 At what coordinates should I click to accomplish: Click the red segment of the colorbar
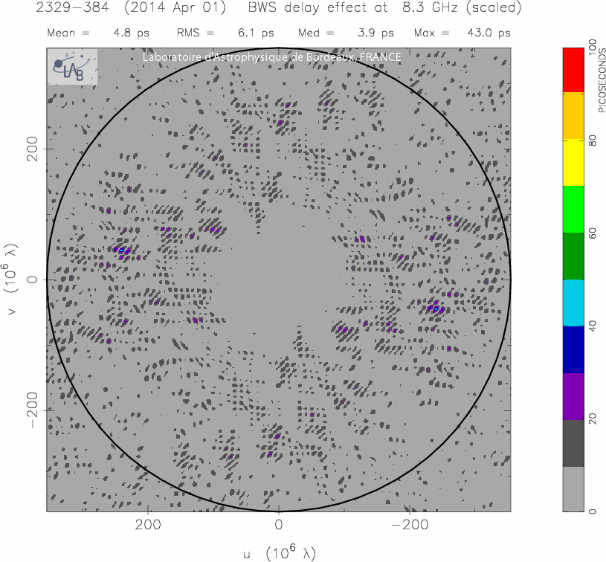(x=573, y=70)
